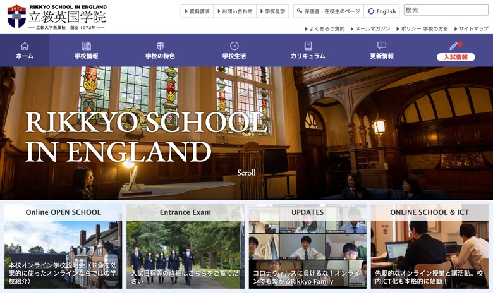The height and width of the screenshot is (297, 493).
Task: Open the 更新情報 menu
Action: 382,51
